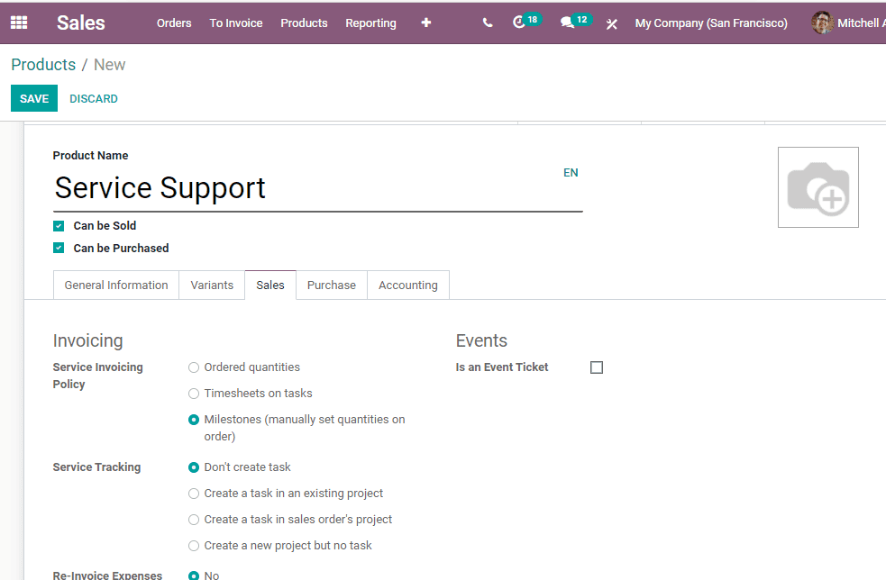This screenshot has width=886, height=580.
Task: Click the DISCARD button
Action: pos(94,99)
